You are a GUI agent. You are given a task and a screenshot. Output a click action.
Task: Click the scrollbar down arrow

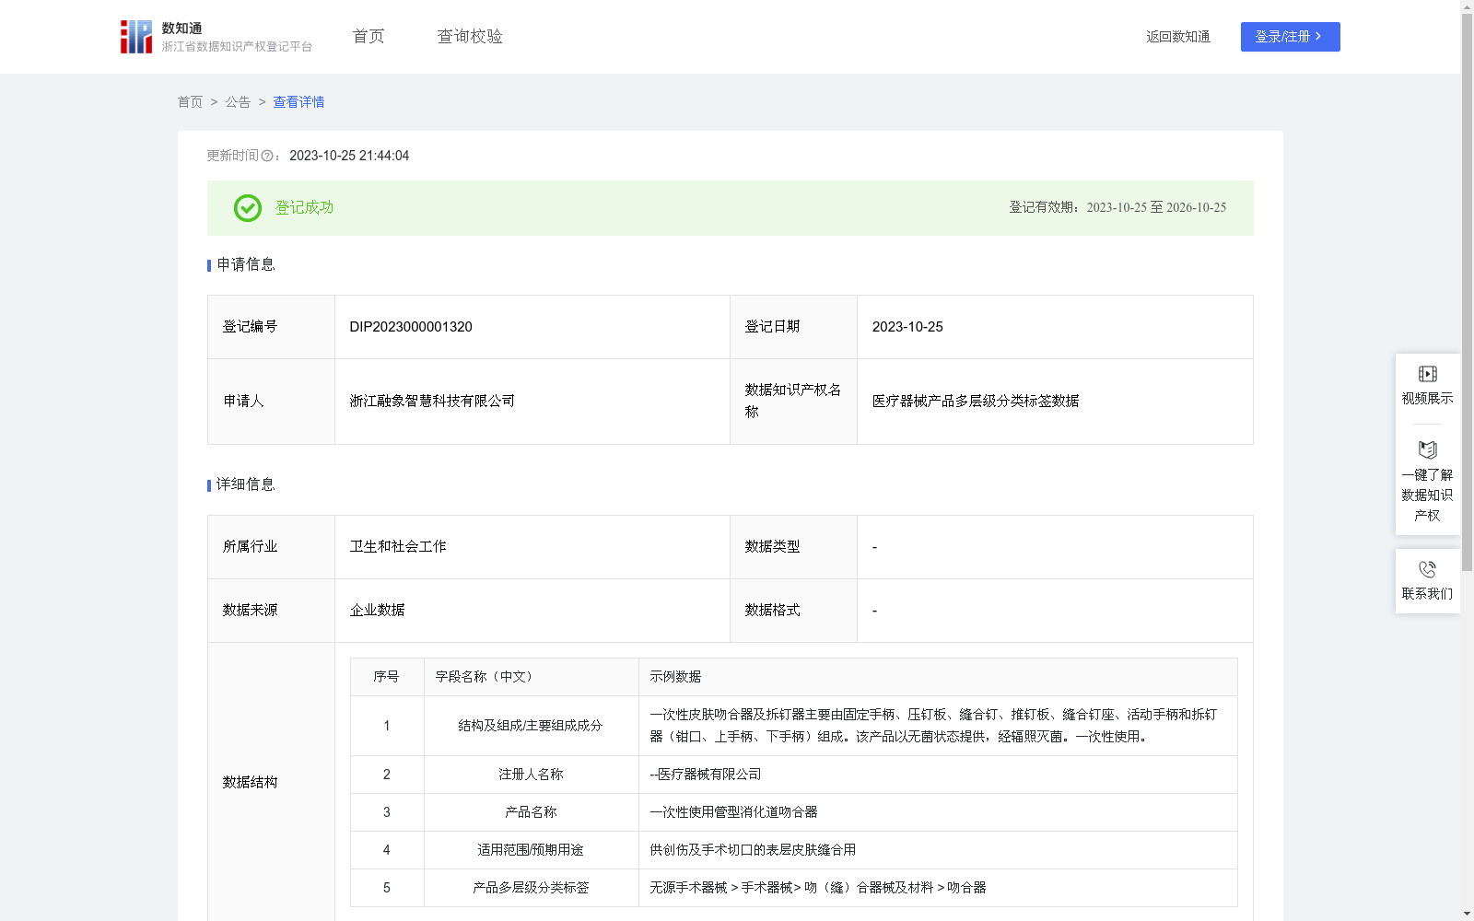pyautogui.click(x=1467, y=914)
